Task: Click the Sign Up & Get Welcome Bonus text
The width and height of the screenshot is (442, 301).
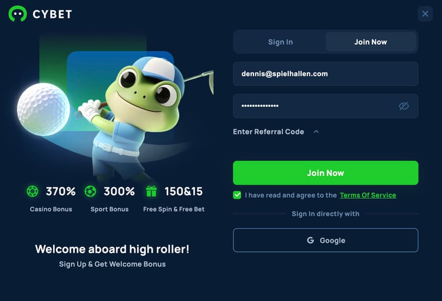Action: (112, 264)
